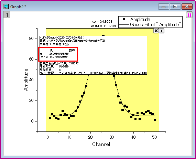Select the NLFit results table box
This screenshot has height=159, width=196.
93,55
